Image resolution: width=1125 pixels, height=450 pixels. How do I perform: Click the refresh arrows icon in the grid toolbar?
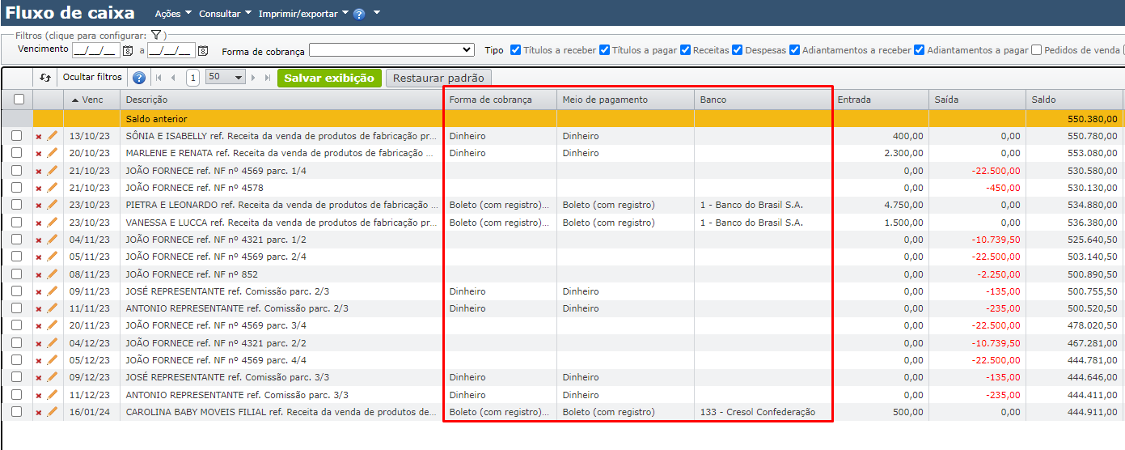tap(45, 78)
